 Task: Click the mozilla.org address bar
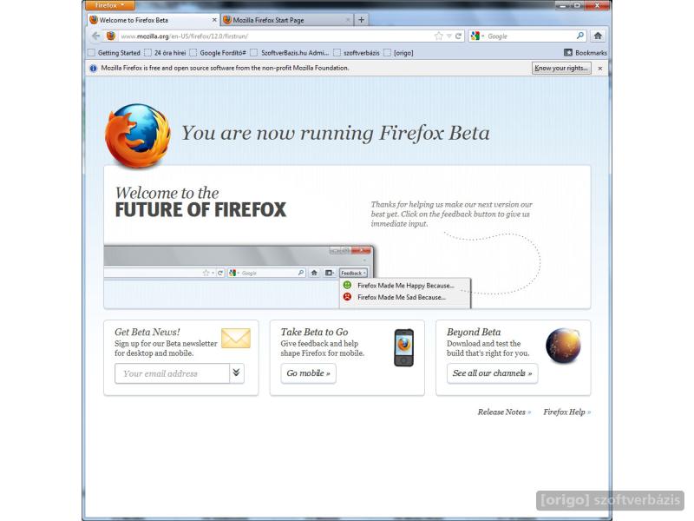tap(274, 36)
